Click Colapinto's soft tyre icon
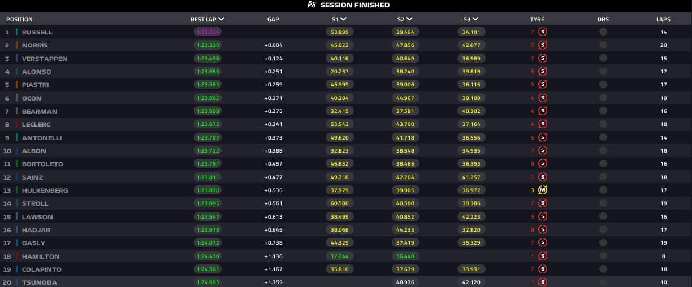 [543, 269]
